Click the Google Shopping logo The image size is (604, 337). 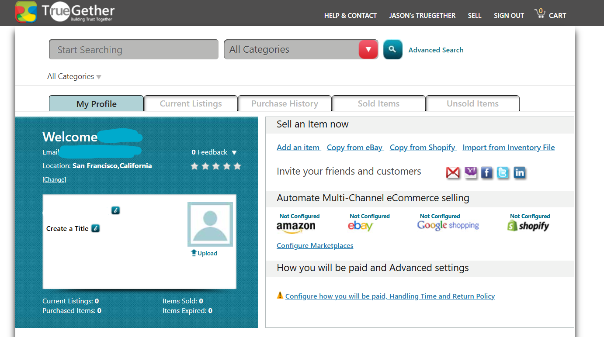coord(448,226)
